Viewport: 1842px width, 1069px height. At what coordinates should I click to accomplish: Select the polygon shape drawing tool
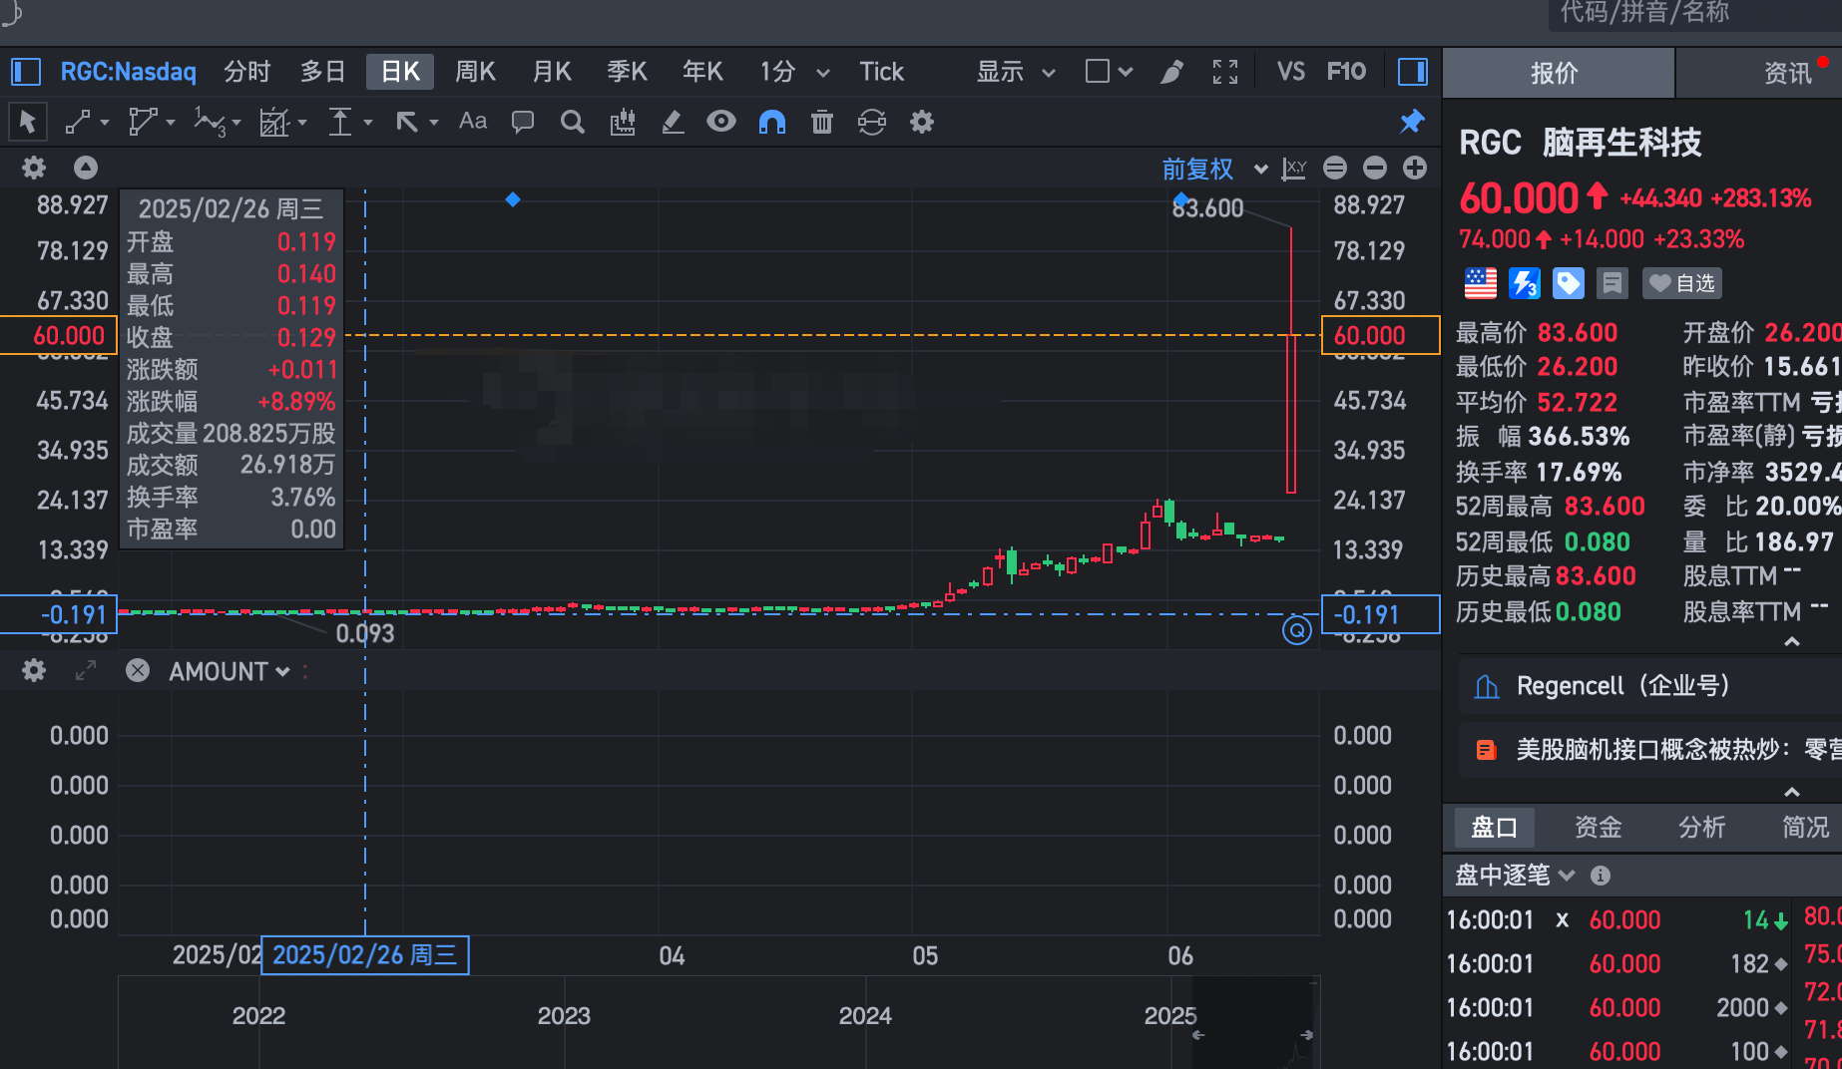pyautogui.click(x=143, y=122)
